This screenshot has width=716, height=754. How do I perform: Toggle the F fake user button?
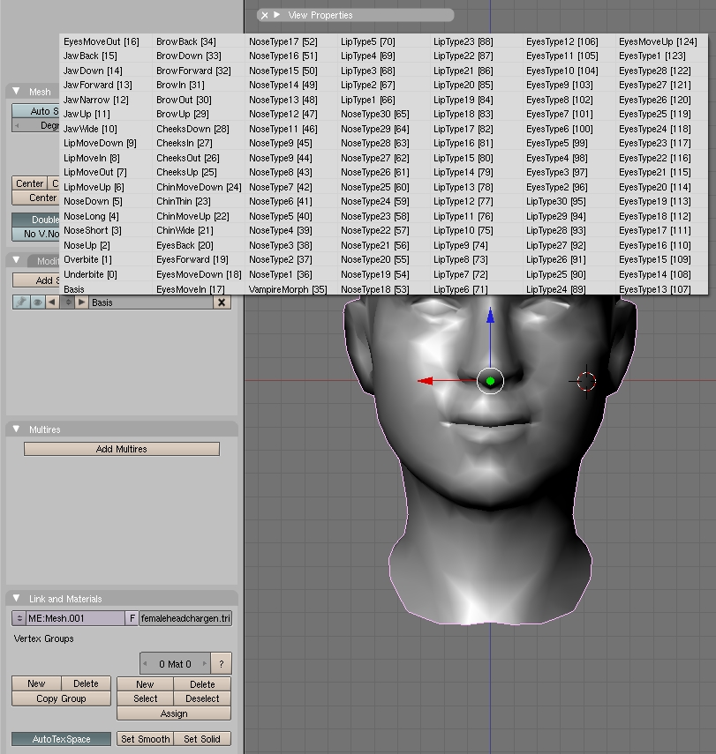point(132,618)
